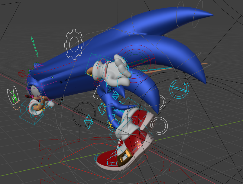Select the gold buckle on the red shoe
The width and height of the screenshot is (243, 184).
pyautogui.click(x=125, y=157)
